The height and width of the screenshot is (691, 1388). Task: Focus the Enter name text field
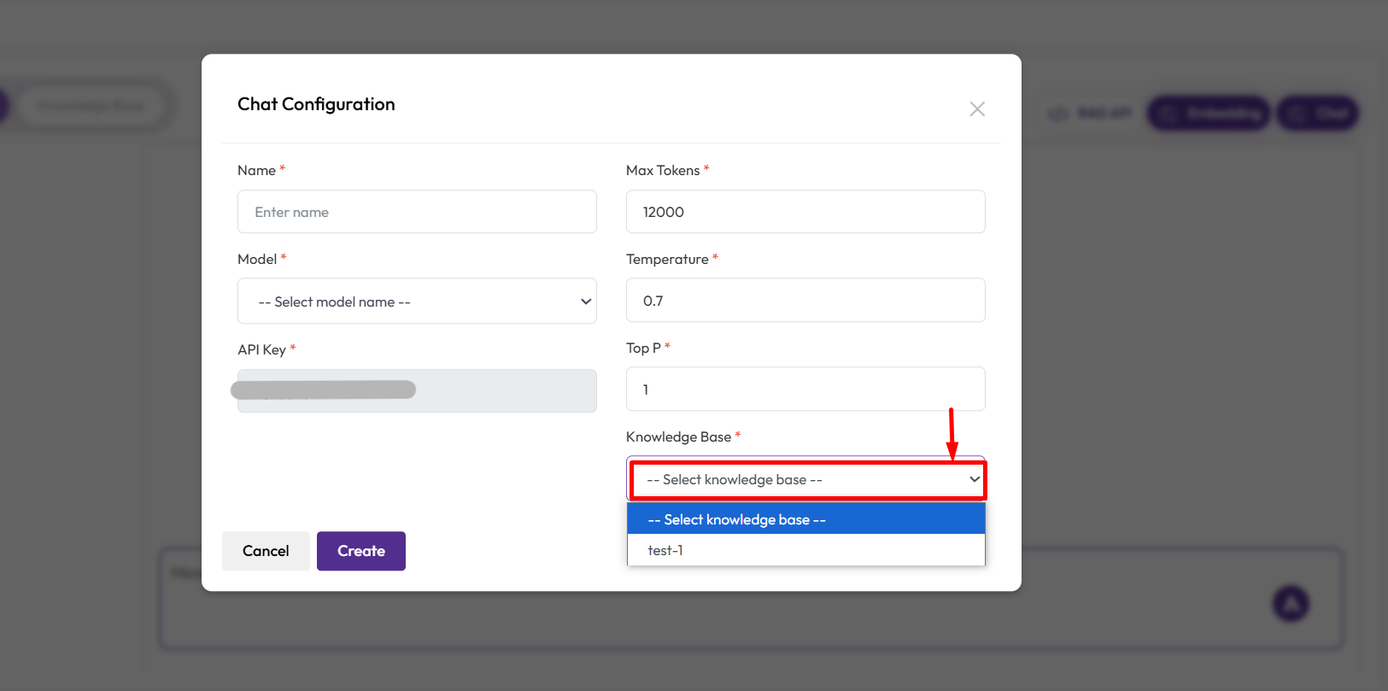(x=417, y=212)
